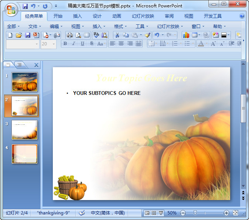This screenshot has width=249, height=220.
Task: Expand the numbered list dropdown arrow
Action: pyautogui.click(x=181, y=44)
